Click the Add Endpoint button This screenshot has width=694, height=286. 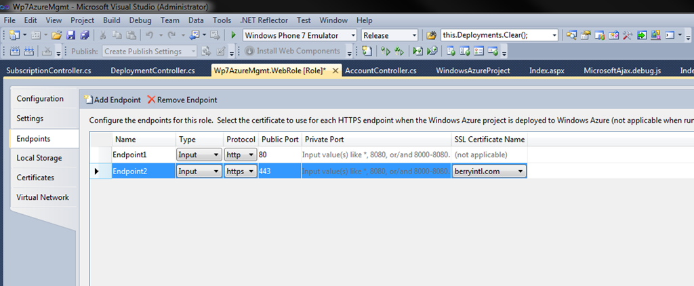point(113,100)
